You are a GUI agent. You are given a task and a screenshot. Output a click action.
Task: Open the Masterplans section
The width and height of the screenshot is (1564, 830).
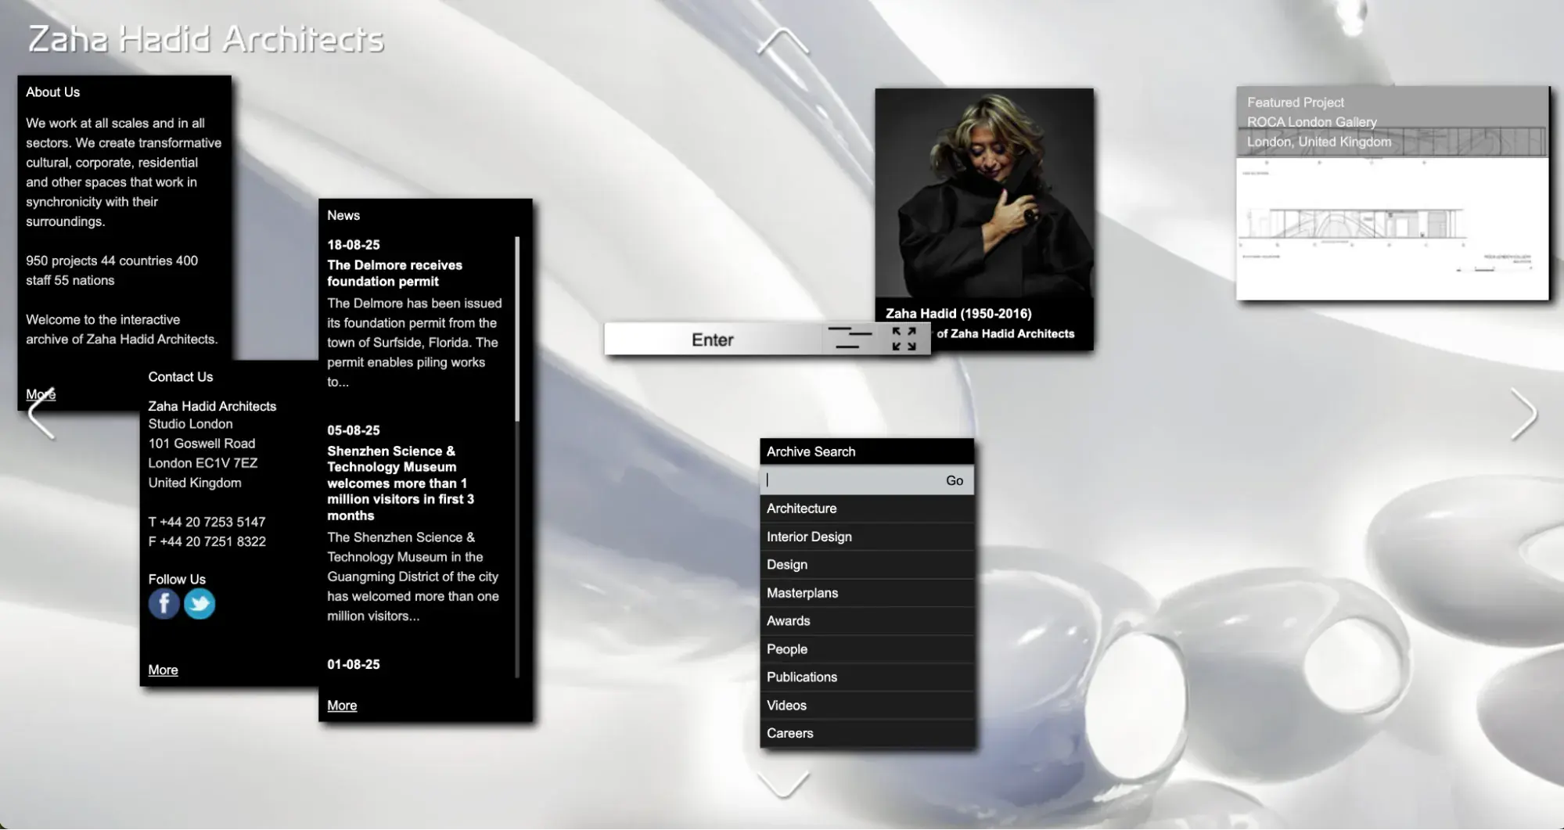pos(802,592)
